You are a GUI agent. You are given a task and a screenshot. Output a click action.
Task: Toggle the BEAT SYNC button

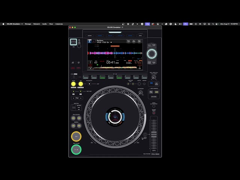tap(151, 92)
